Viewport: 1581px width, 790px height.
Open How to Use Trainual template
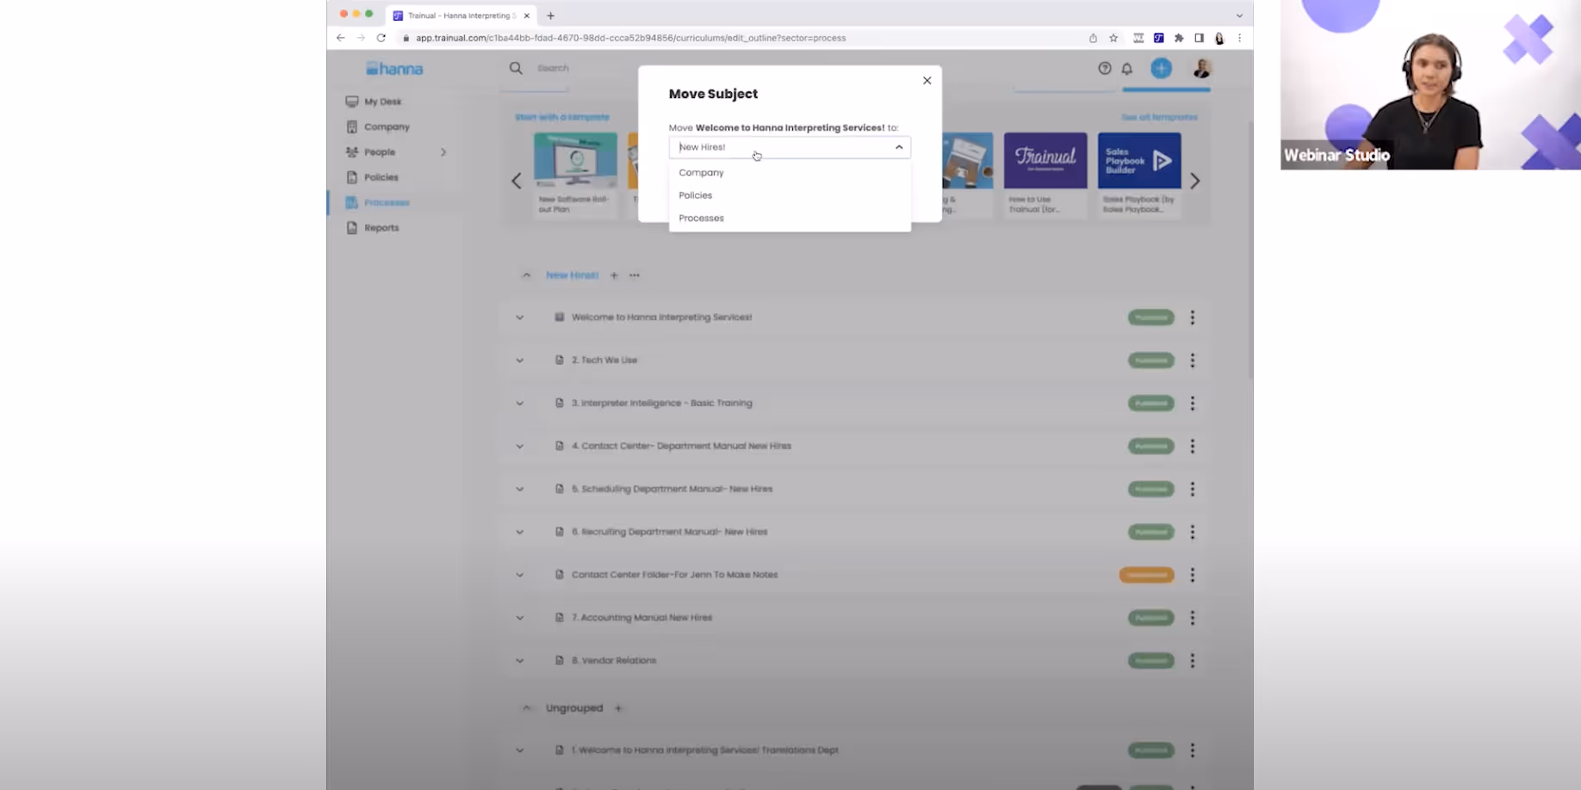pyautogui.click(x=1045, y=175)
